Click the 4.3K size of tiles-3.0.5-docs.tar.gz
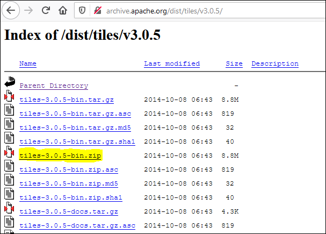326x234 pixels. (x=230, y=211)
